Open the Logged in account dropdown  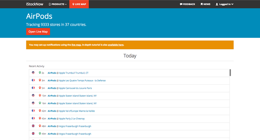[224, 4]
